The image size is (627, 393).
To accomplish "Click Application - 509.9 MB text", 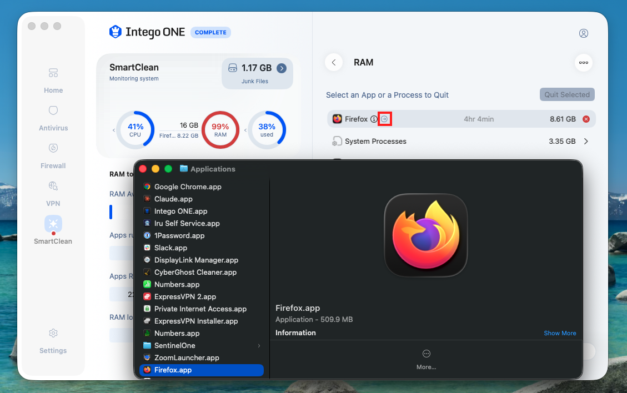I will [x=314, y=319].
